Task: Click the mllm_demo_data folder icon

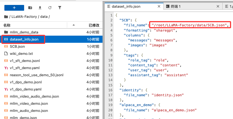Action: (6, 32)
